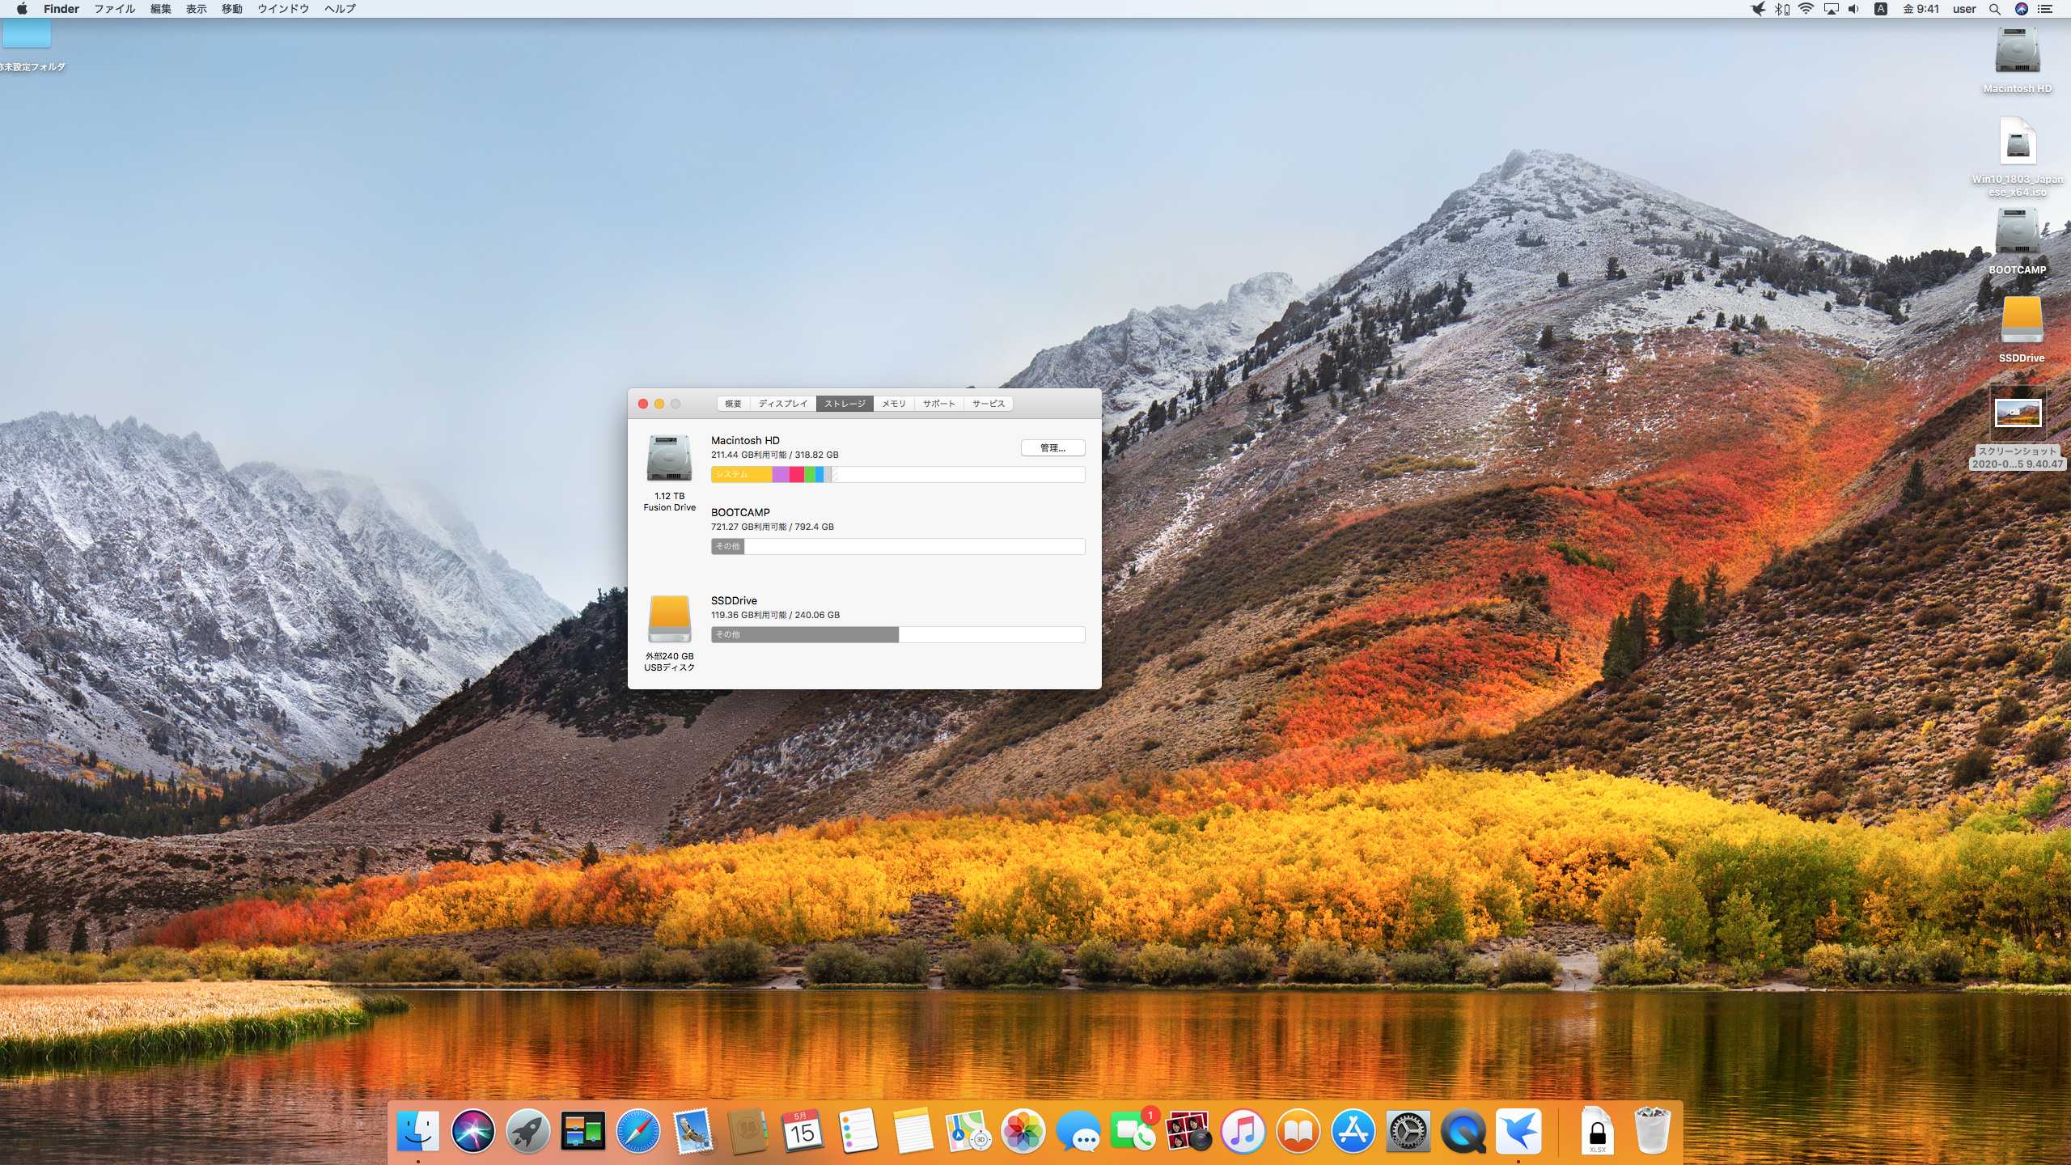This screenshot has height=1165, width=2071.
Task: Open the サービス tab
Action: coord(989,404)
